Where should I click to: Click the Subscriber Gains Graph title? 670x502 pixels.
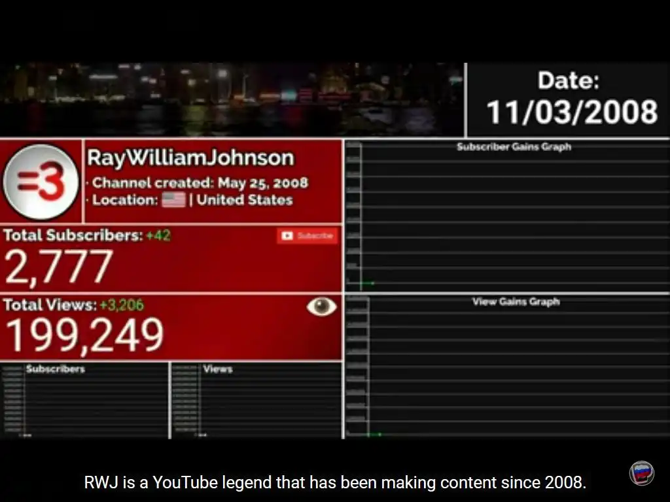click(x=514, y=147)
